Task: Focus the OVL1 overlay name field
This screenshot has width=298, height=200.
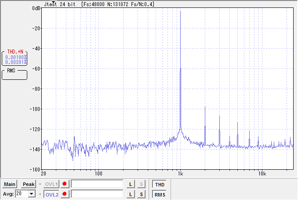Action: pos(97,184)
